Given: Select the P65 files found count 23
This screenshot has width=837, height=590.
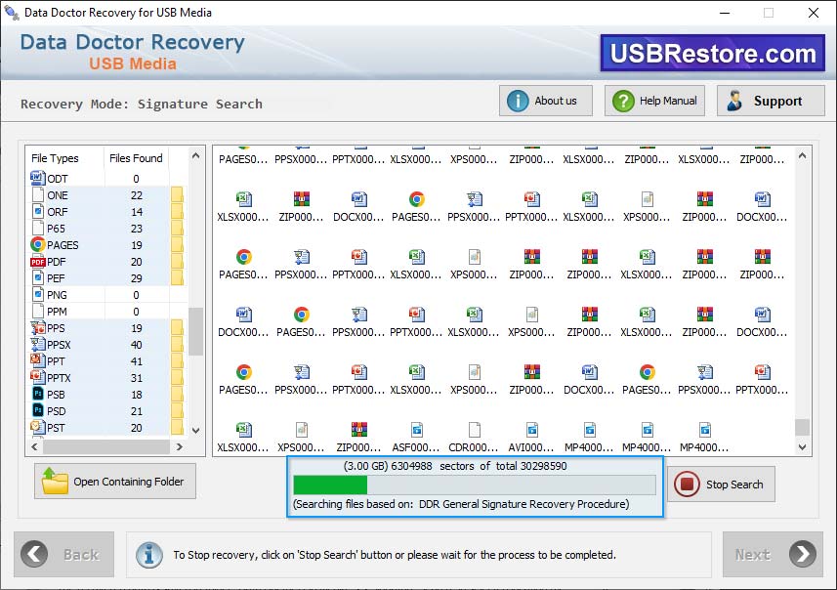Looking at the screenshot, I should pyautogui.click(x=137, y=228).
